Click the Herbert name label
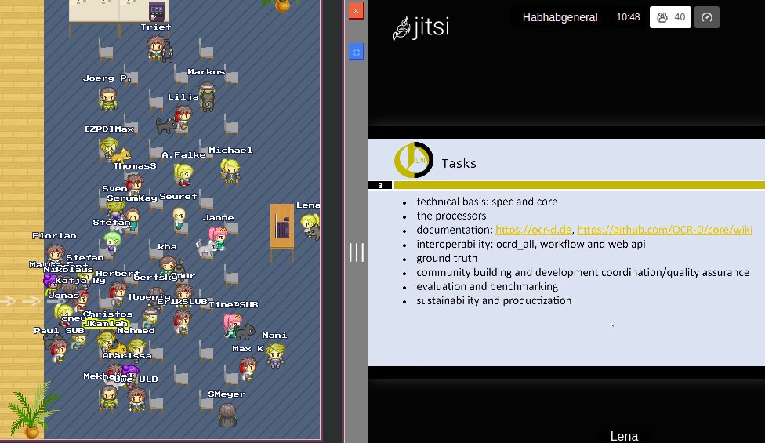The height and width of the screenshot is (443, 765). [118, 273]
